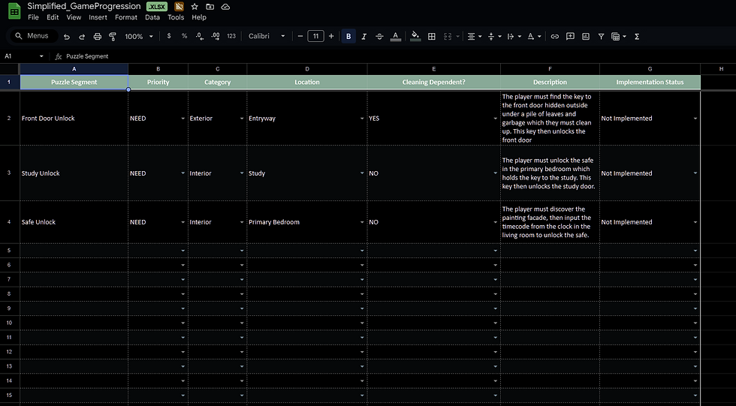Increase decimal places icon

point(216,36)
